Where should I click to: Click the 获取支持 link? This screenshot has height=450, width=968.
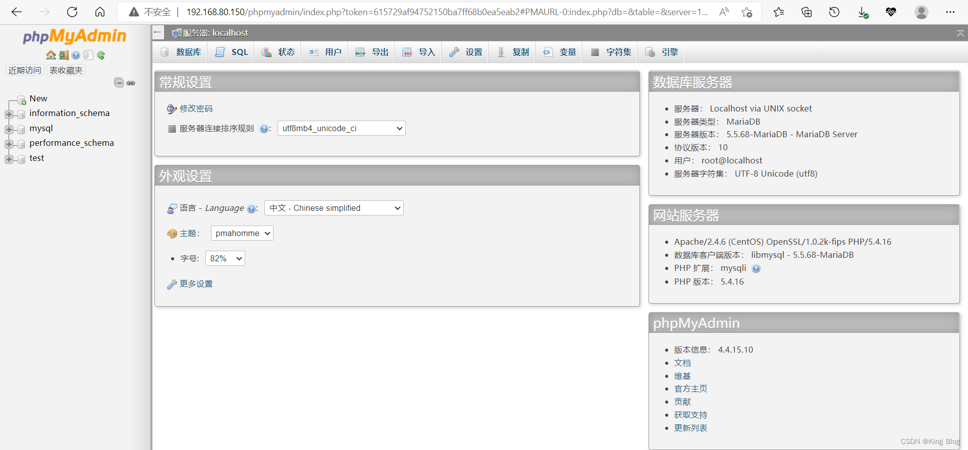(690, 415)
